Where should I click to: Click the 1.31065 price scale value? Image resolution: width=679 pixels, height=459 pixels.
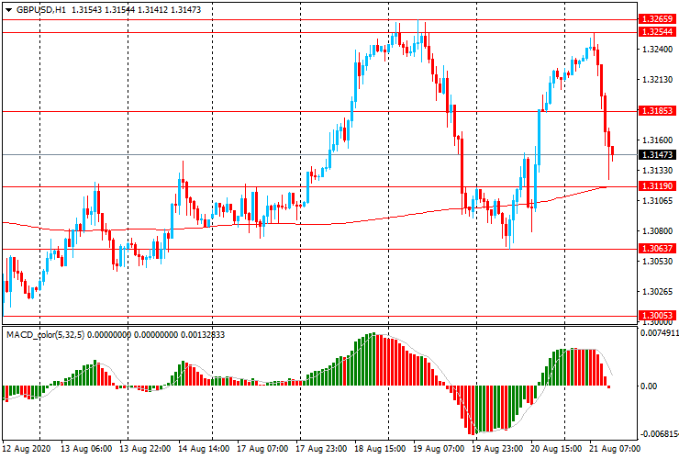tap(657, 201)
